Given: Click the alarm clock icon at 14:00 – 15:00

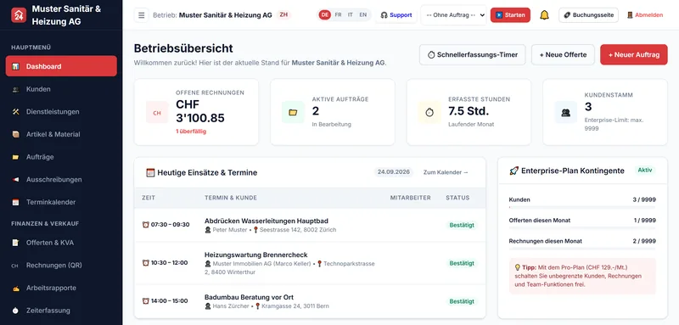Looking at the screenshot, I should tap(145, 300).
